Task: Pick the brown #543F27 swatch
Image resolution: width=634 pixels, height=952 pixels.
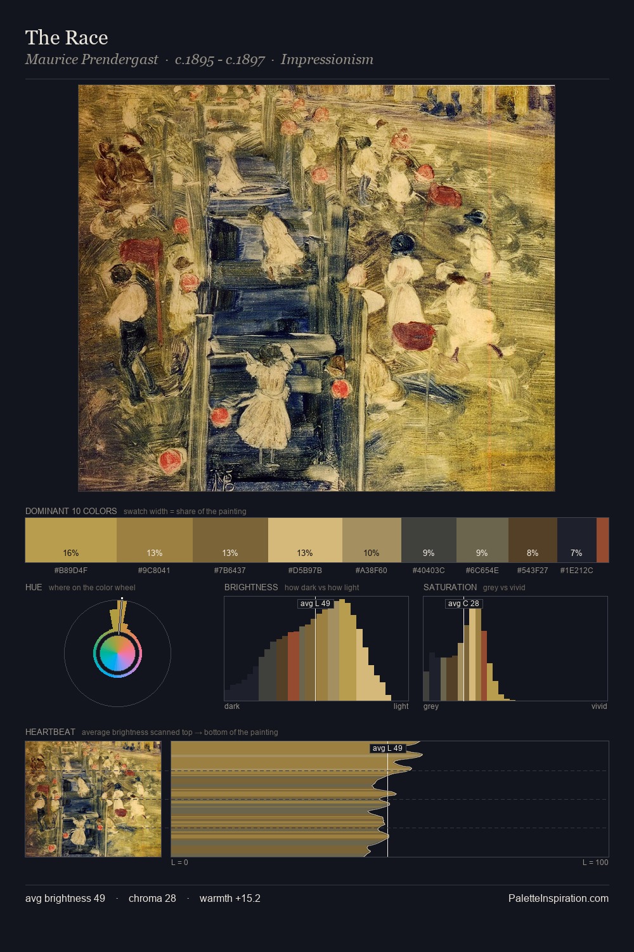Action: click(533, 540)
